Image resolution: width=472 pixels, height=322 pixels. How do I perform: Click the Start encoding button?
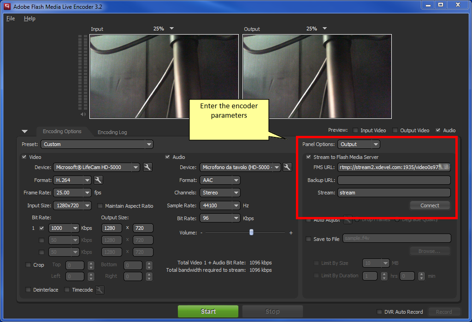coord(208,311)
